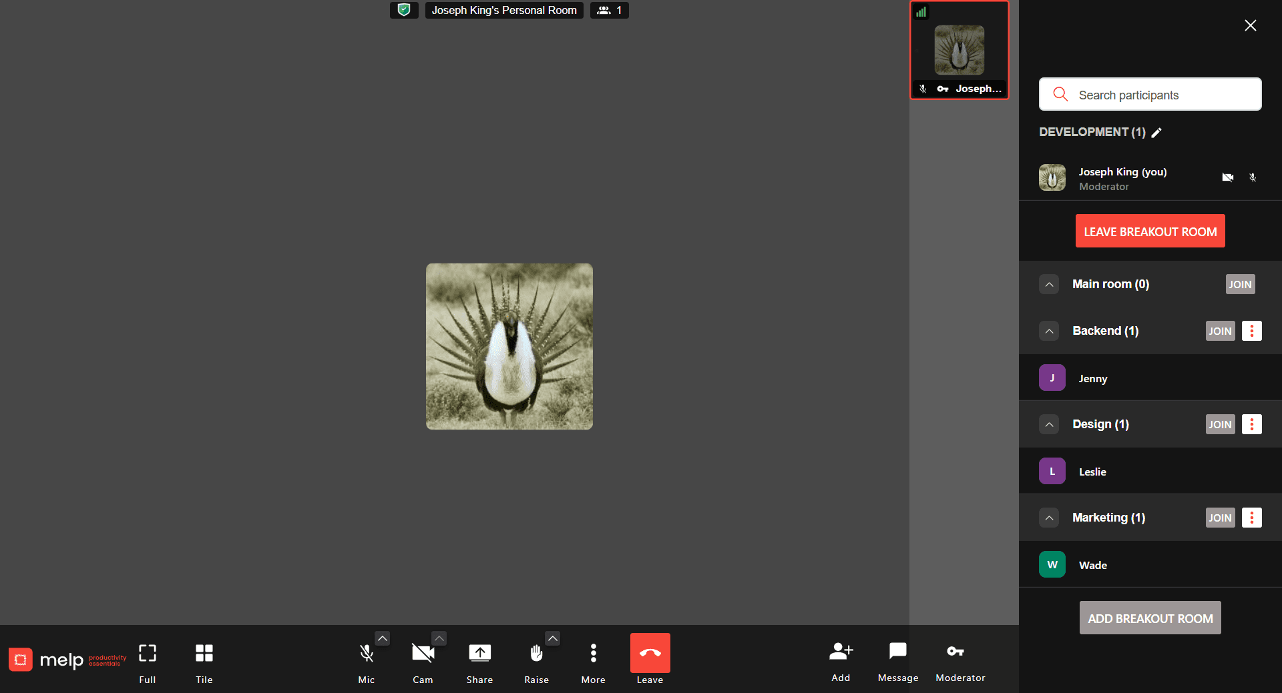Raise your hand using the Raise icon
Viewport: 1282px width, 693px height.
click(x=536, y=654)
